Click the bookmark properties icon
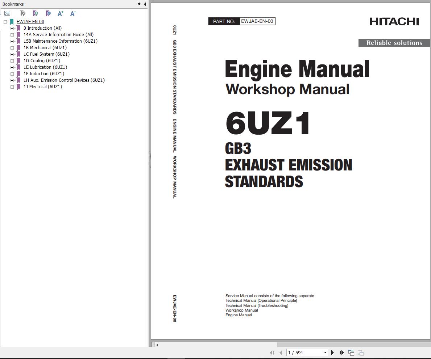 [48, 13]
